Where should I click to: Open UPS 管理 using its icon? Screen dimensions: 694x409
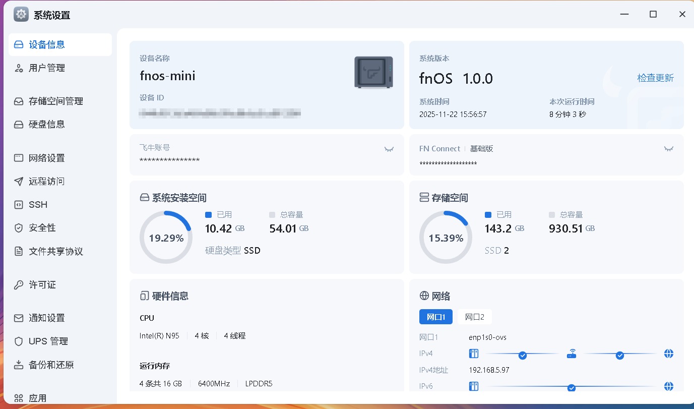tap(18, 341)
